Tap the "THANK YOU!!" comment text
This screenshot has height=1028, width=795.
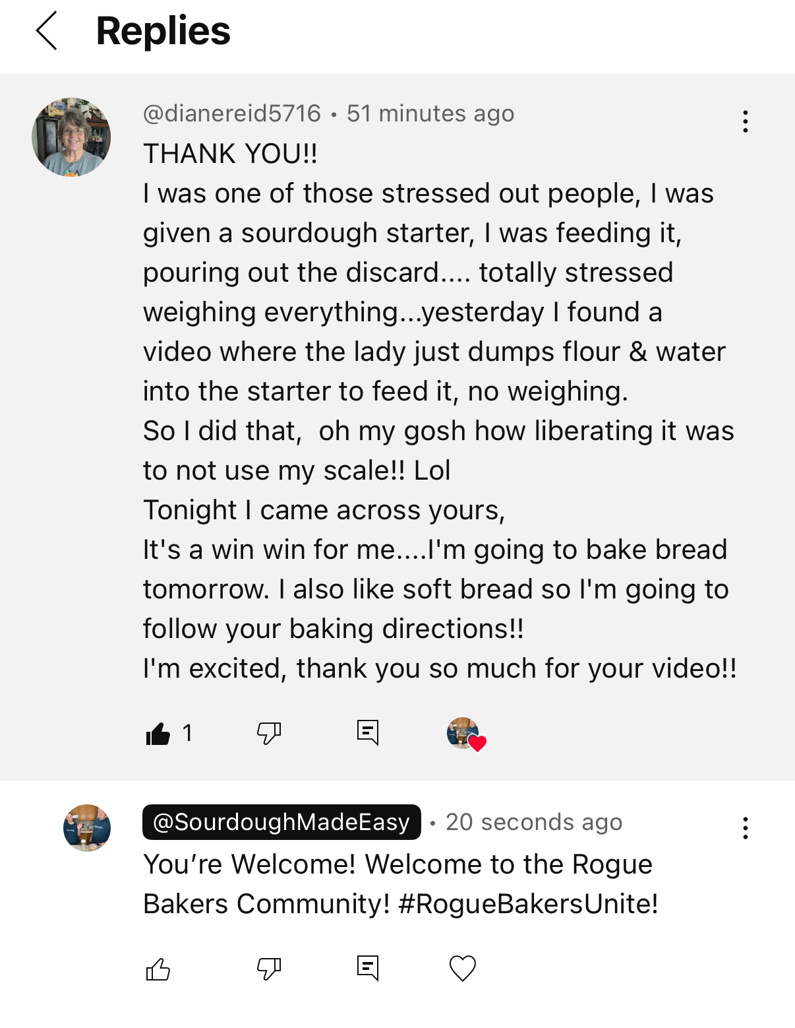coord(231,154)
